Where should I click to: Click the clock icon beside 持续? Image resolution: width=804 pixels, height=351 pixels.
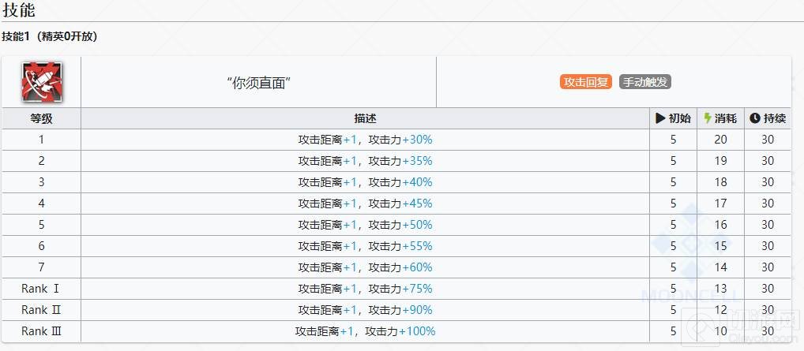pyautogui.click(x=754, y=118)
